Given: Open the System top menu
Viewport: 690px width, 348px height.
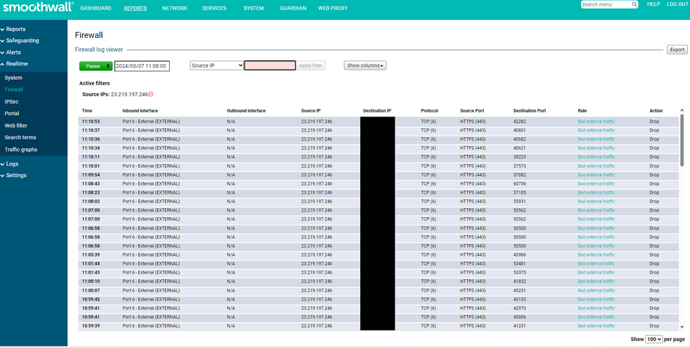Looking at the screenshot, I should 253,8.
